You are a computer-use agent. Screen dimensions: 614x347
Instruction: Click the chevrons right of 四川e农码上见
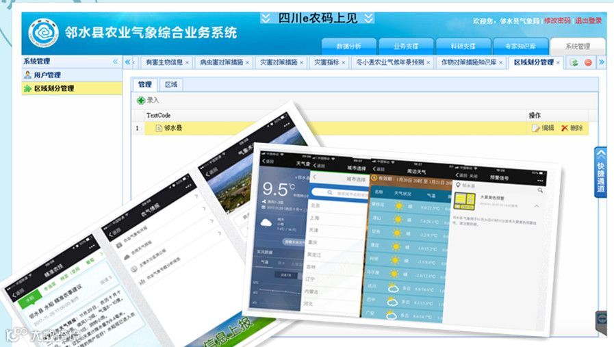(x=368, y=18)
